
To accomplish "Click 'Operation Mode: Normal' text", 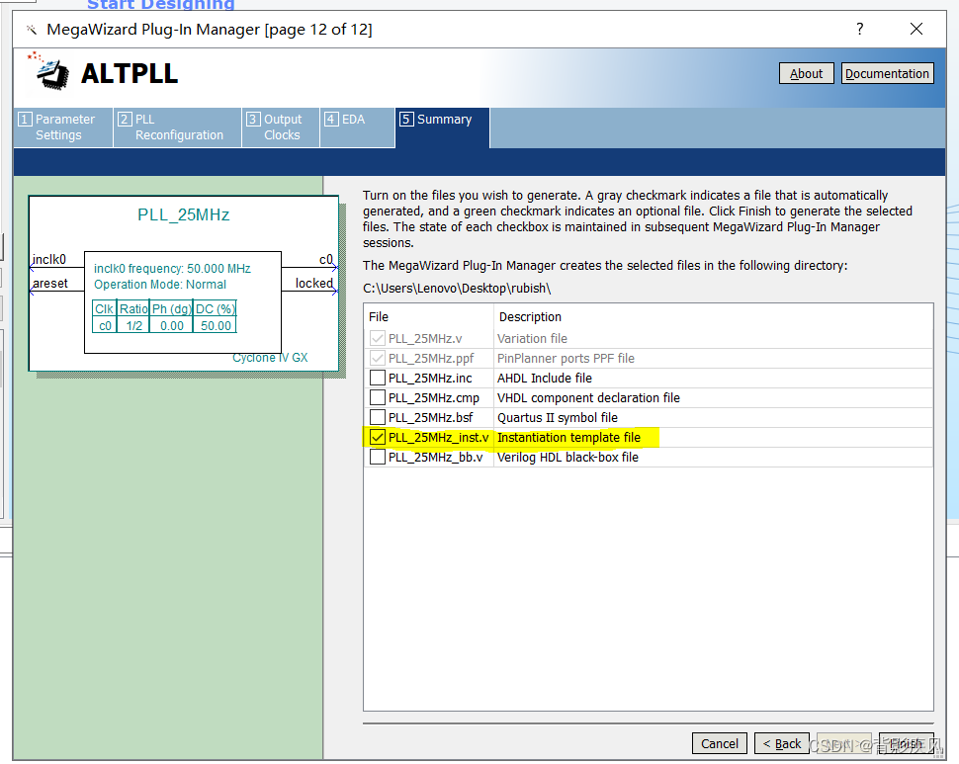I will pyautogui.click(x=159, y=285).
